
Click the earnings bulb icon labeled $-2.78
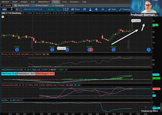[17, 50]
